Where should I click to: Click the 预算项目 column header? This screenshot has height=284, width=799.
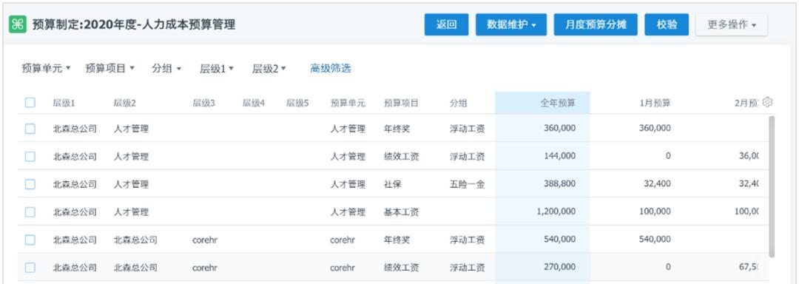point(402,103)
